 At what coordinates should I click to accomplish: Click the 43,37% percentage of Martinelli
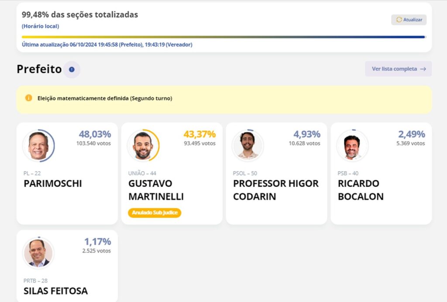(199, 134)
